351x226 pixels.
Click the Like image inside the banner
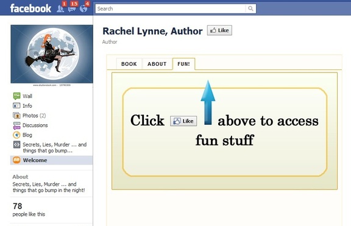click(x=183, y=121)
